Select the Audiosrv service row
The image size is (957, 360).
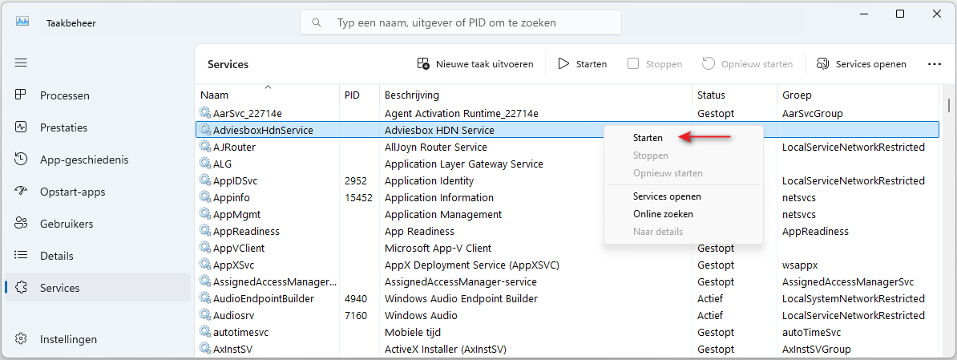[x=567, y=315]
